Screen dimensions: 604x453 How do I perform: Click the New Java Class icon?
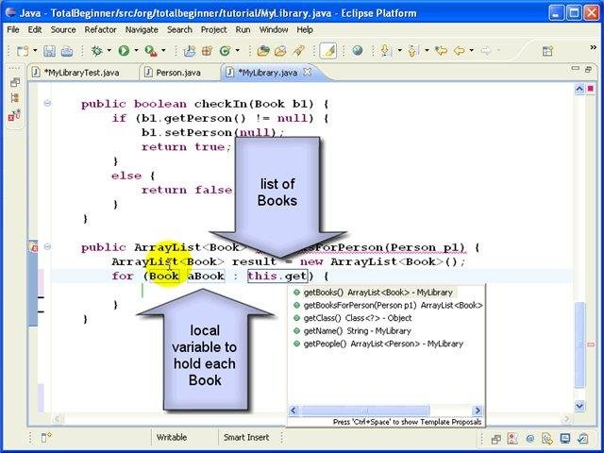(225, 50)
